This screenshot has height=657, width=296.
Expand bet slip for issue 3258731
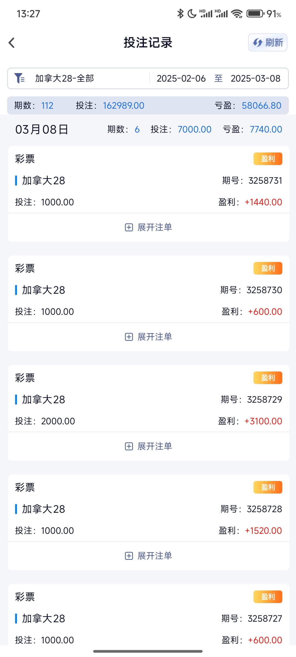(x=149, y=227)
